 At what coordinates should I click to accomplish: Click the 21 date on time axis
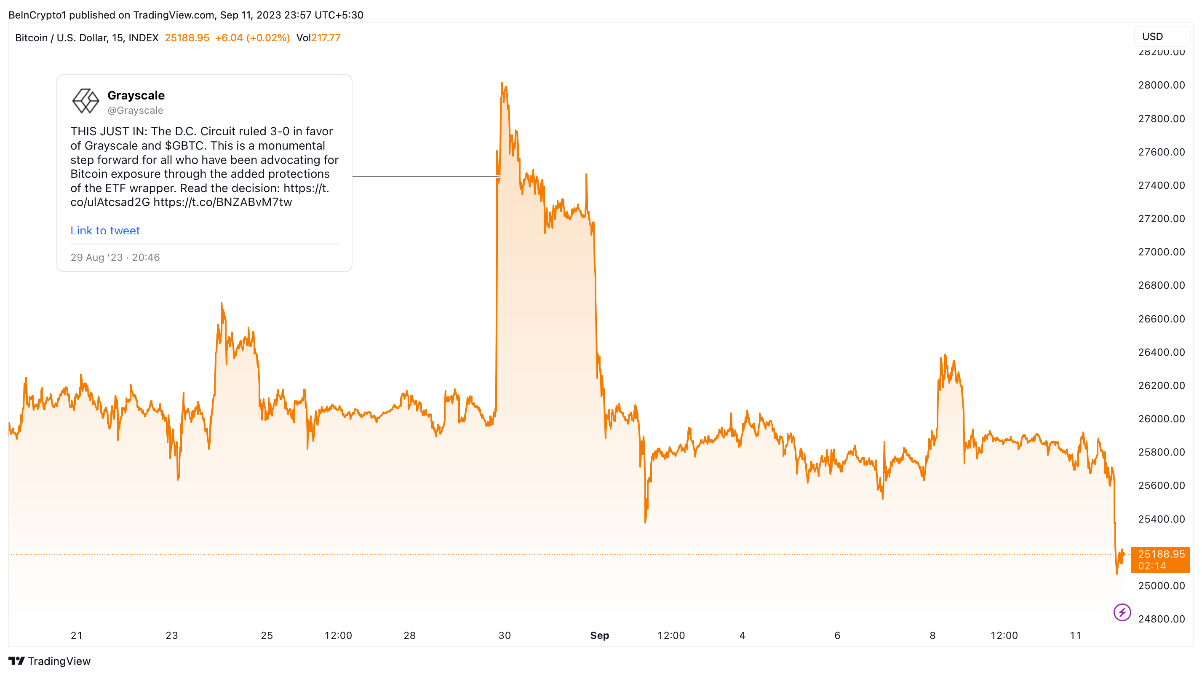(77, 636)
